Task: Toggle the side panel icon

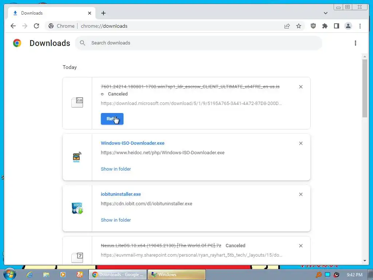Action: [x=337, y=26]
